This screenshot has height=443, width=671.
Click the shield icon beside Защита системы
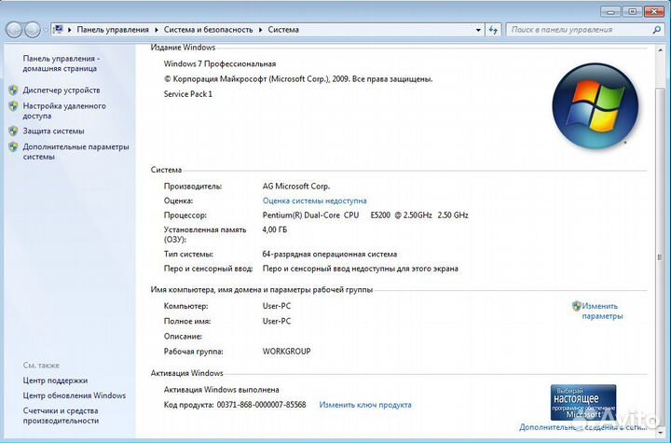point(13,132)
